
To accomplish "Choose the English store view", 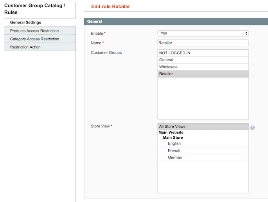I will (203, 143).
